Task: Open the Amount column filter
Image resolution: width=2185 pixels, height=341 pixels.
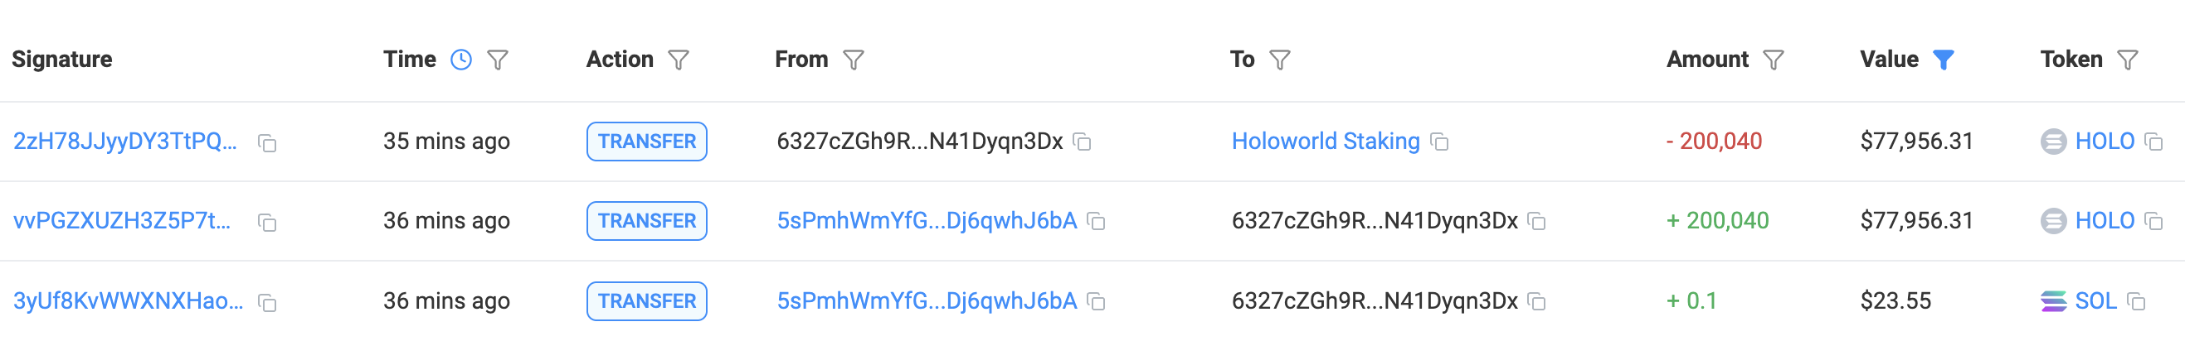Action: pyautogui.click(x=1774, y=60)
